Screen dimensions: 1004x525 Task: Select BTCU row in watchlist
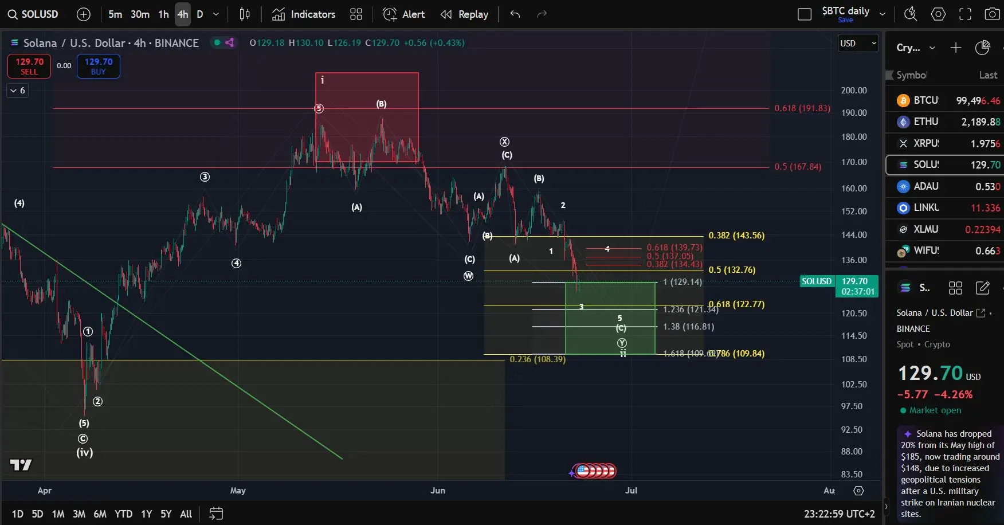[945, 100]
